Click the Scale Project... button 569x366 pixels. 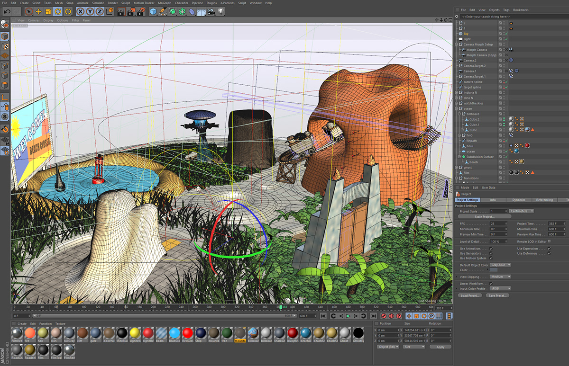tap(485, 216)
